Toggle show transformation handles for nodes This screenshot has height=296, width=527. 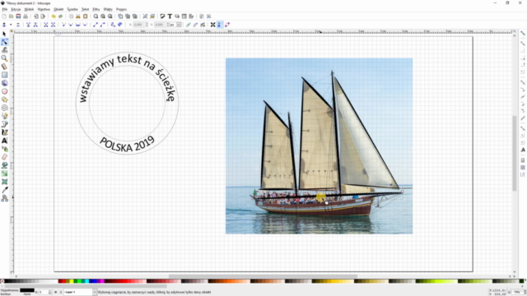click(x=212, y=25)
